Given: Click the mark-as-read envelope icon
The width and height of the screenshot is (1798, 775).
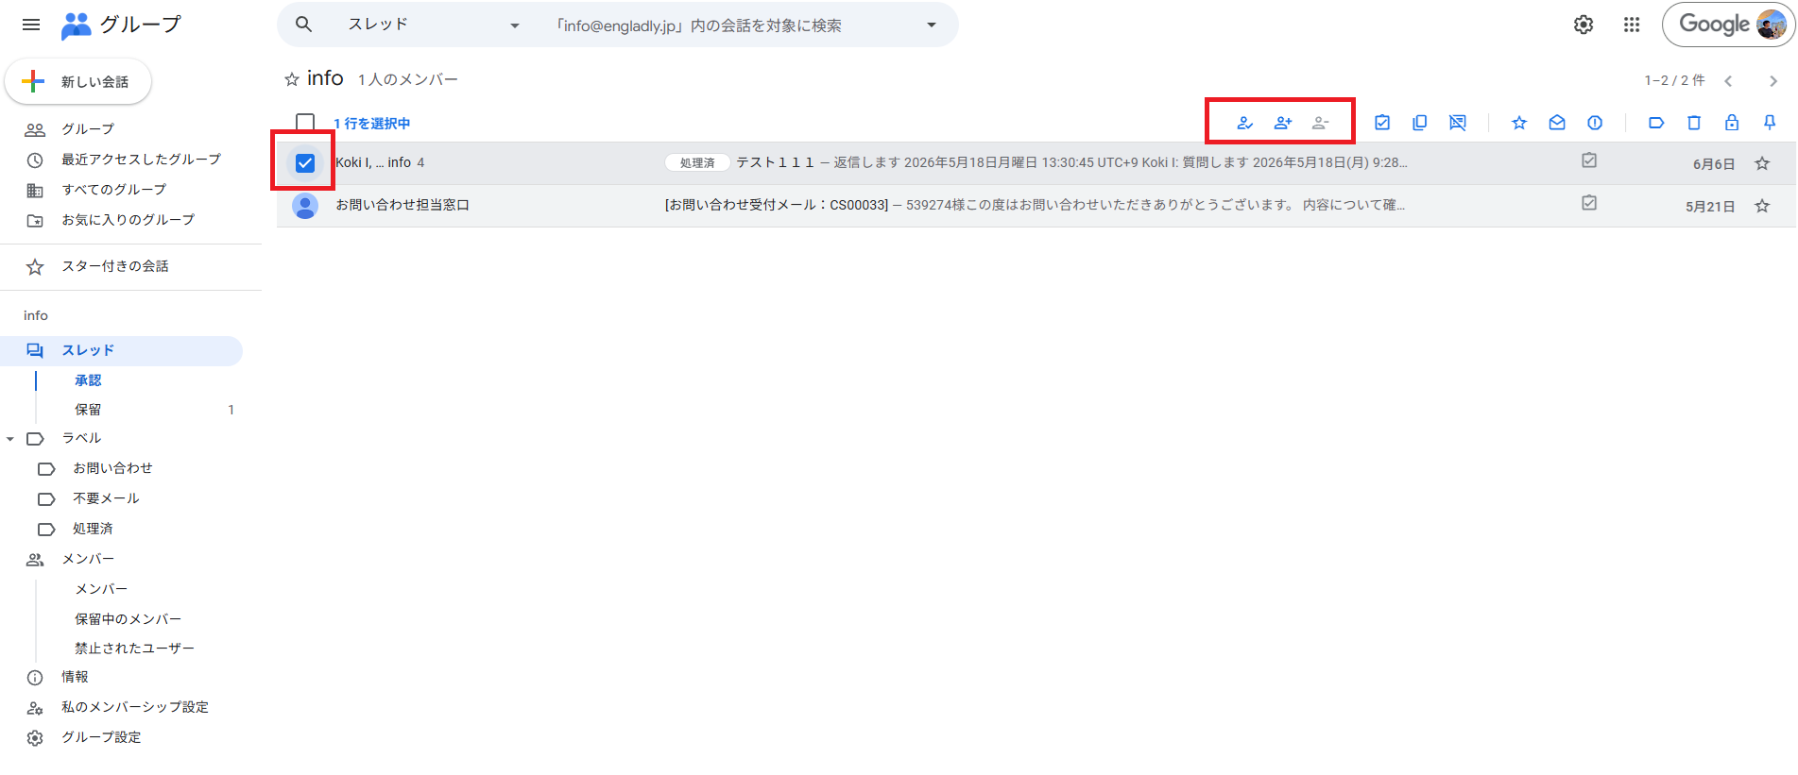Looking at the screenshot, I should pos(1557,123).
